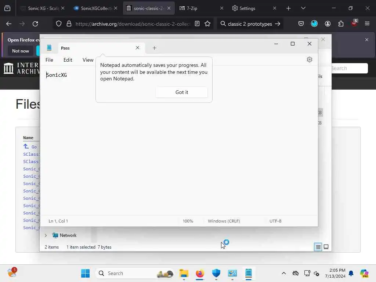Open Notepad settings gear
The width and height of the screenshot is (376, 282).
(x=309, y=59)
